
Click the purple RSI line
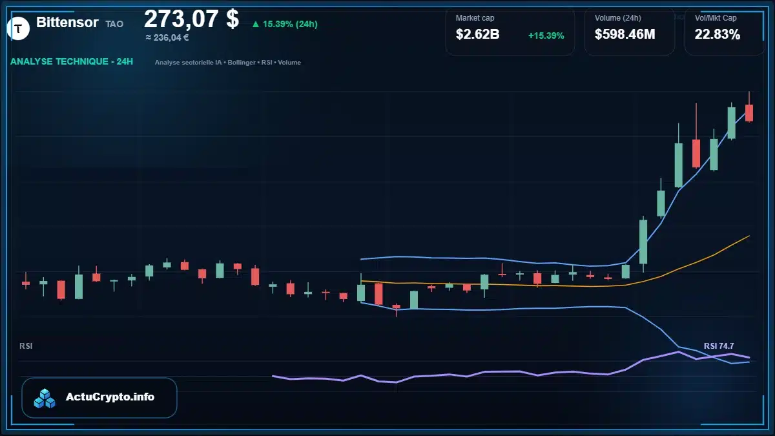coord(510,371)
